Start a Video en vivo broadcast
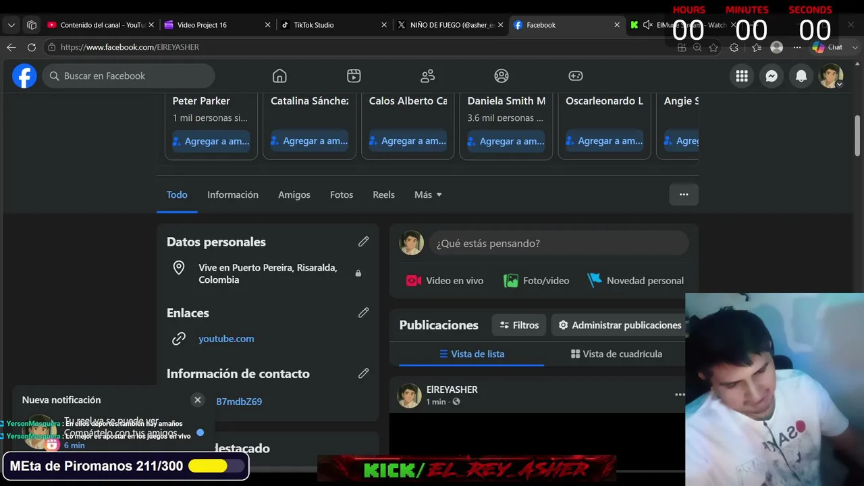864x486 pixels. pyautogui.click(x=445, y=281)
